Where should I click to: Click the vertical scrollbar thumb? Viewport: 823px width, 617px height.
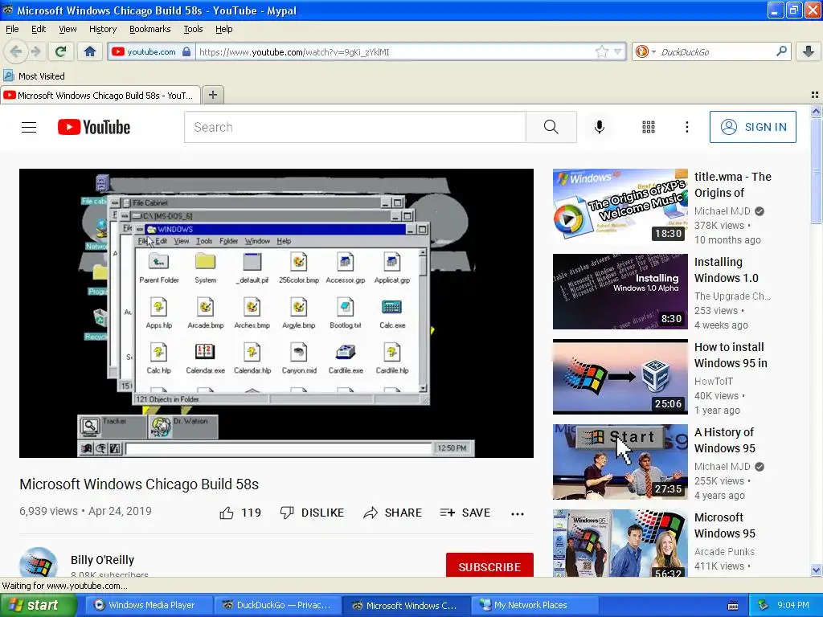click(816, 170)
